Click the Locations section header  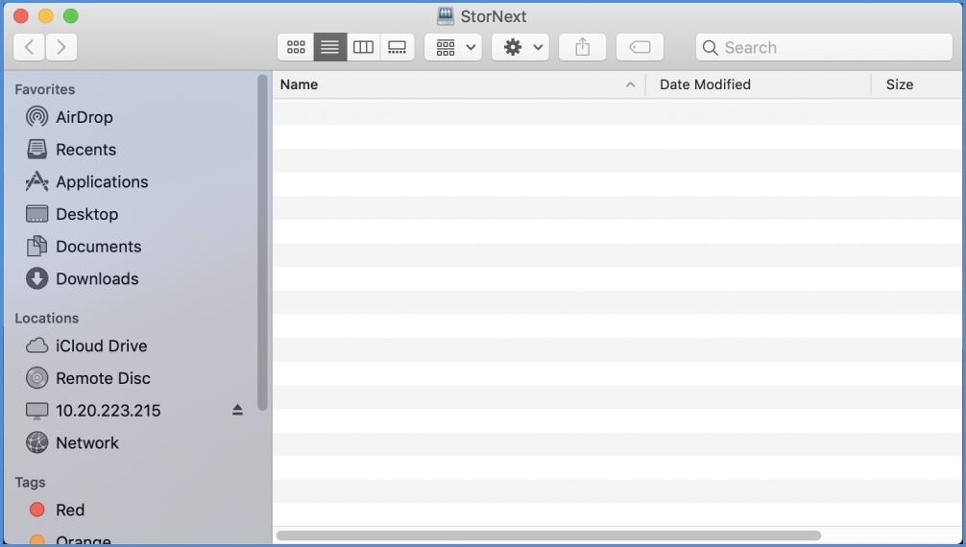coord(47,319)
